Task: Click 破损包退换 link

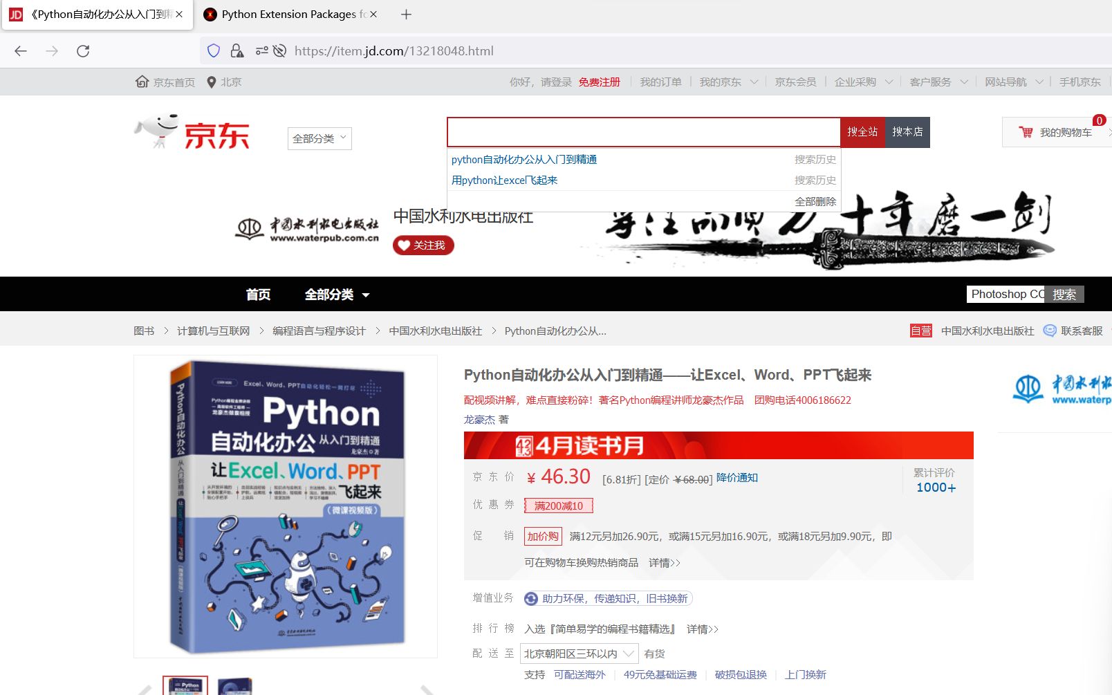Action: point(741,674)
